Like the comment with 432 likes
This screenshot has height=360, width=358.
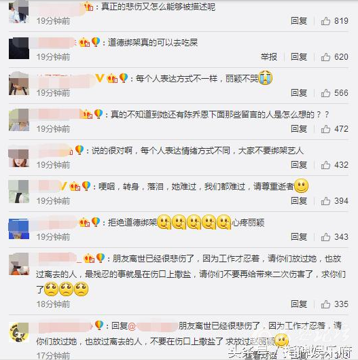point(325,165)
